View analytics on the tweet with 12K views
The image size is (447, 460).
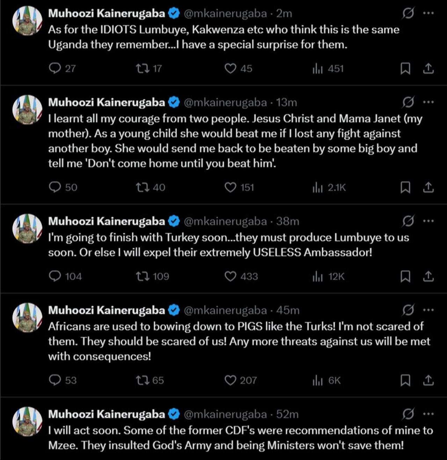(318, 276)
